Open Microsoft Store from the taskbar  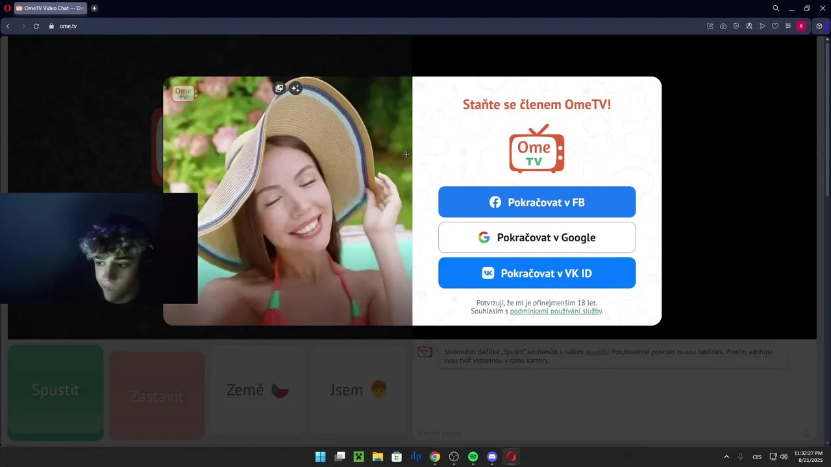[x=397, y=457]
